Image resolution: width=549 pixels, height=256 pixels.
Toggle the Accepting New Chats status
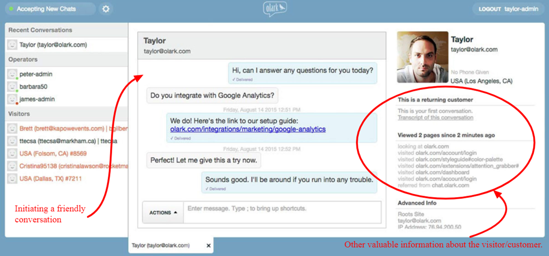point(50,9)
